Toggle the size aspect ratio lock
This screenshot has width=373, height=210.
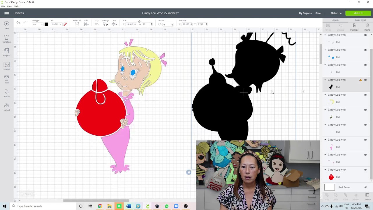[x=139, y=22]
